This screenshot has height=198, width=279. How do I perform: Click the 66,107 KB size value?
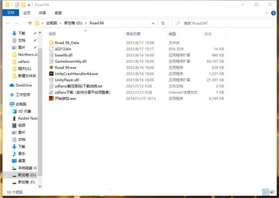tap(215, 61)
